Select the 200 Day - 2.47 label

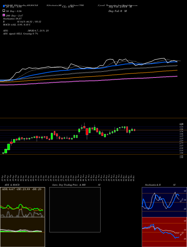click(x=15, y=16)
